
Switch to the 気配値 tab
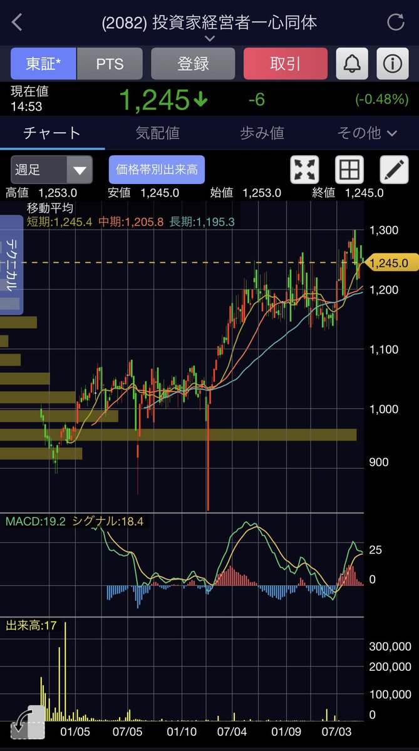[158, 133]
